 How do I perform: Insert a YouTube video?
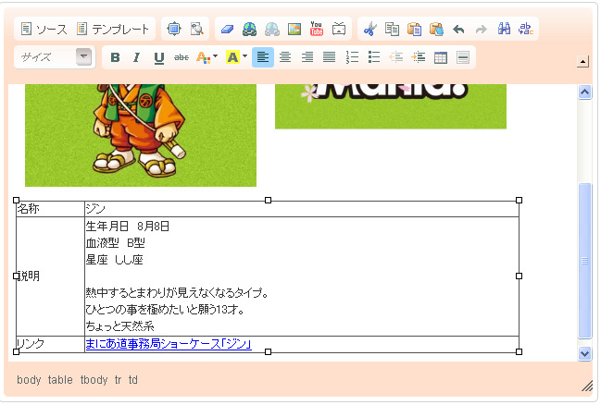(x=317, y=30)
